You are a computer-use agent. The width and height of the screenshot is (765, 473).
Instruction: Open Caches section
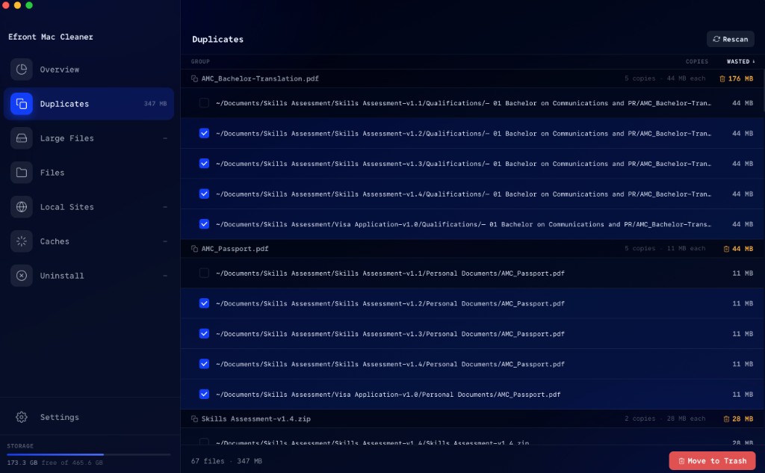tap(89, 241)
